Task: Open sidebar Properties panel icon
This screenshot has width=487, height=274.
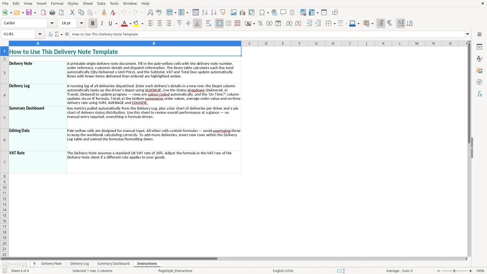Action: pyautogui.click(x=479, y=47)
